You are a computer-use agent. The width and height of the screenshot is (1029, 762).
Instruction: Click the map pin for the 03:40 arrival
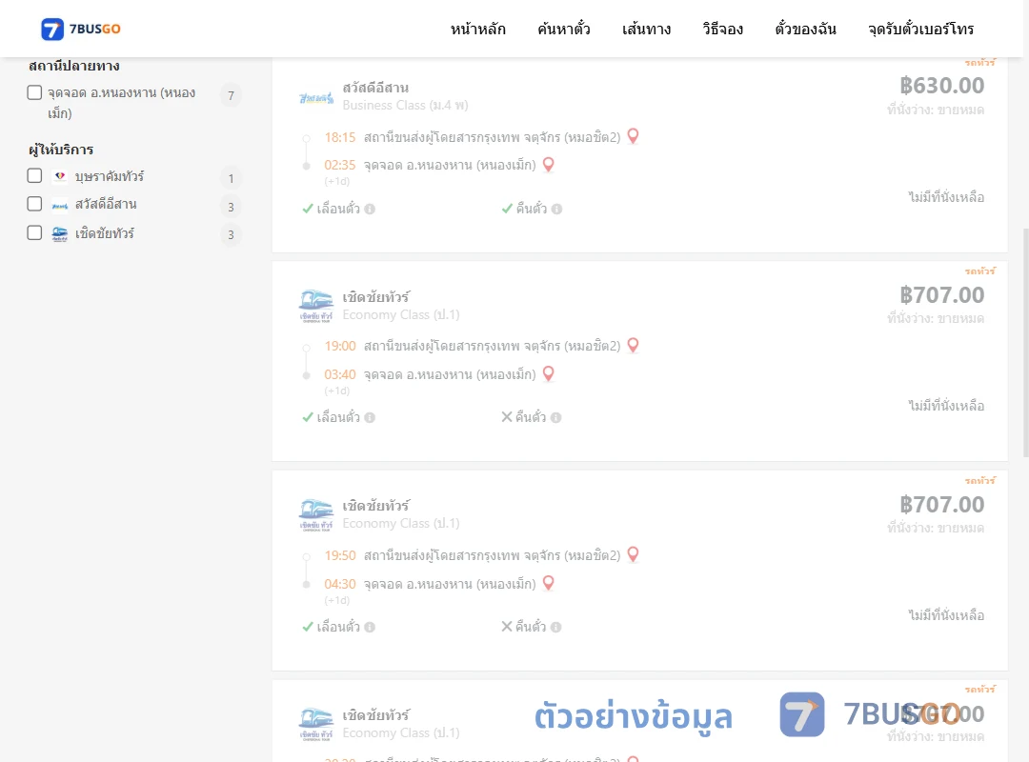click(x=549, y=373)
